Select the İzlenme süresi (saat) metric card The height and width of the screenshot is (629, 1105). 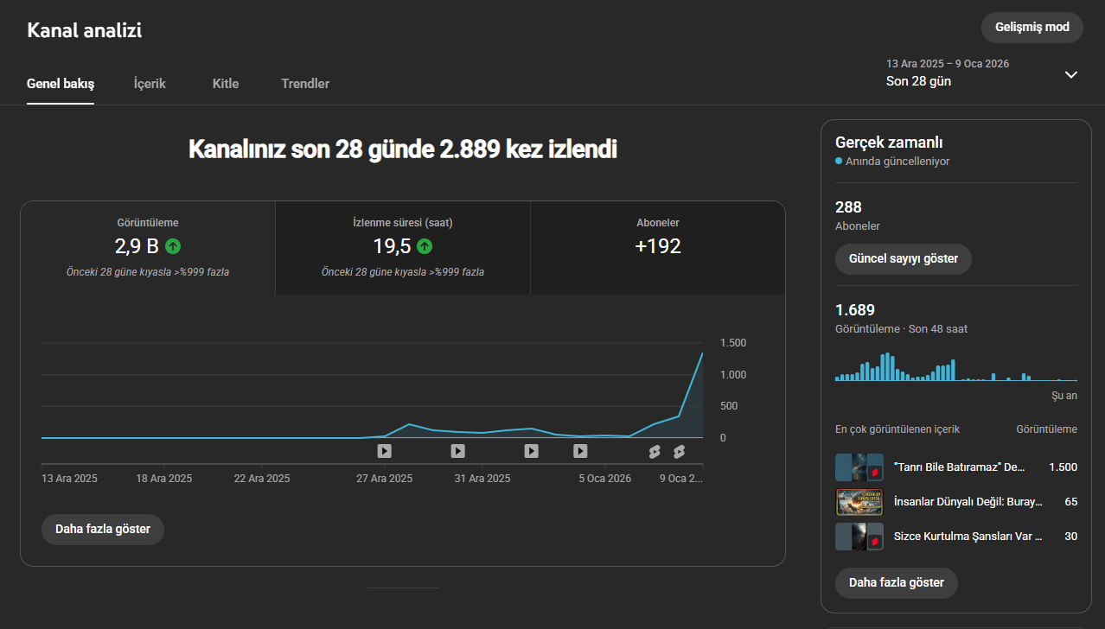click(403, 248)
